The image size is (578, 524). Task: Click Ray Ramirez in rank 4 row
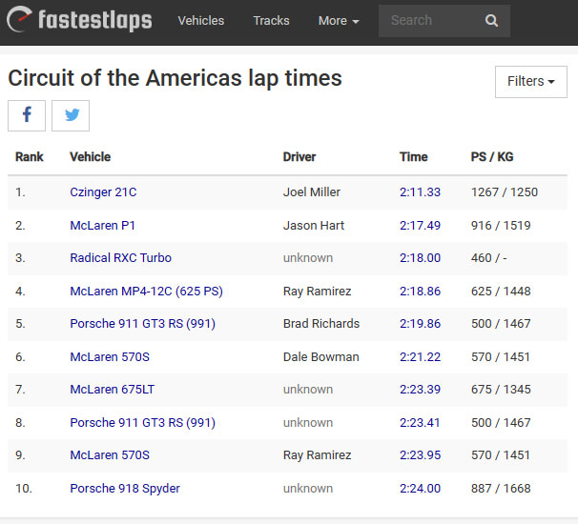click(317, 292)
